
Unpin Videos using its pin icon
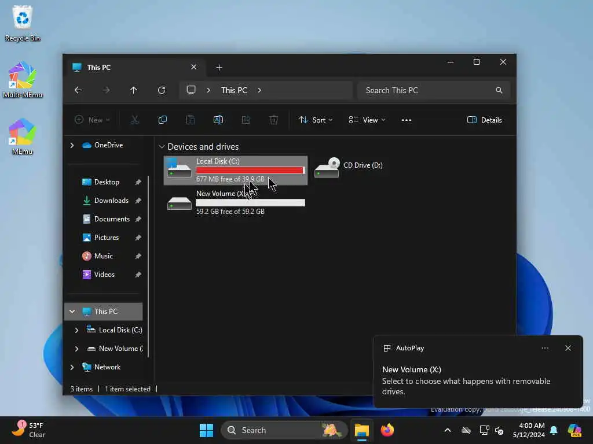[138, 275]
